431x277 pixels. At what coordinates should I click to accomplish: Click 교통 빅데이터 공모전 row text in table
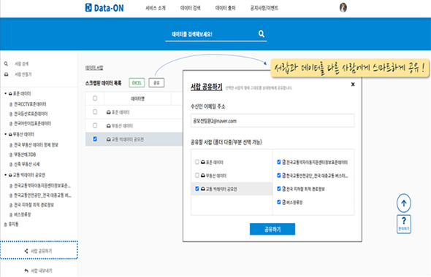(x=128, y=139)
